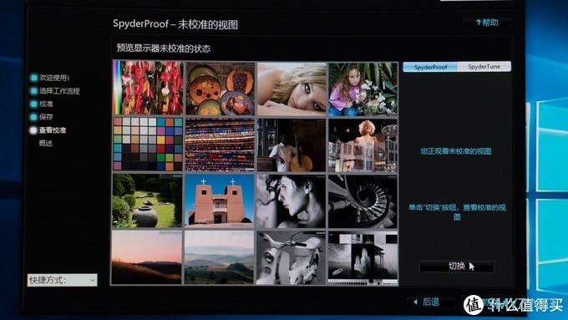The image size is (568, 320).
Task: Open the girl with flowers thumbnail
Action: click(x=363, y=89)
